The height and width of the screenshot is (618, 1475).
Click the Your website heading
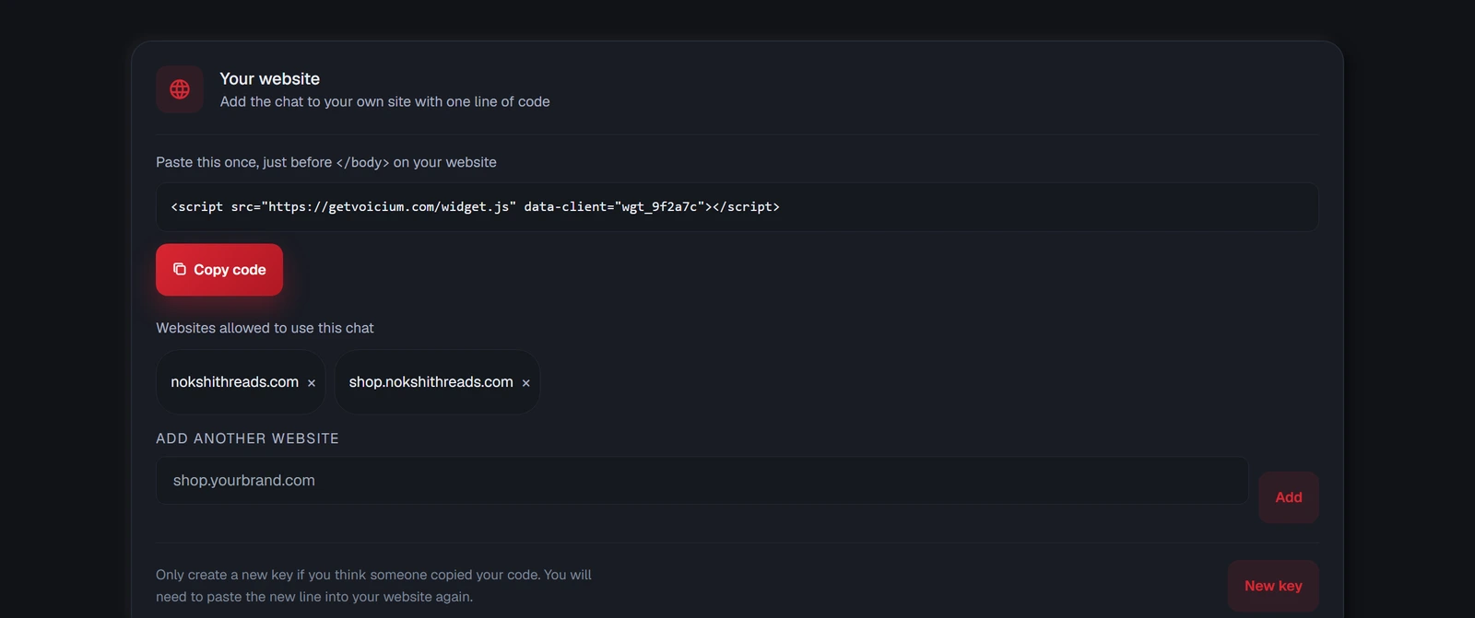click(270, 79)
